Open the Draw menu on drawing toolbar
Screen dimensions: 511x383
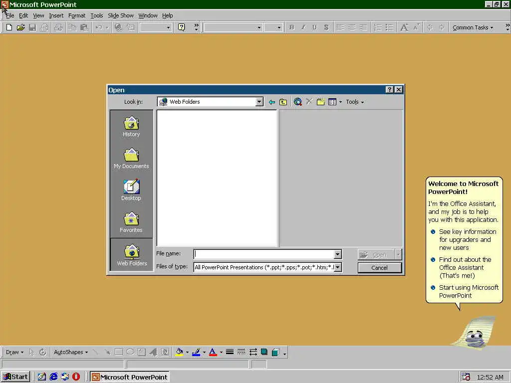tap(14, 352)
